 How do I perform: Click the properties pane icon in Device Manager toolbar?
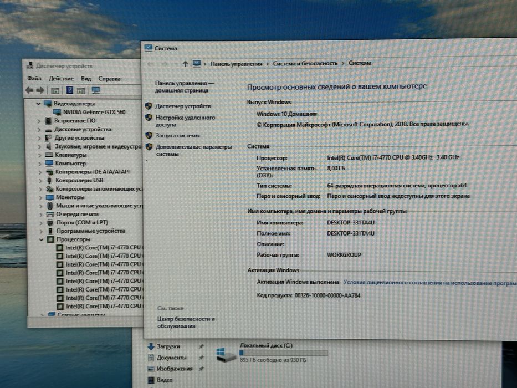point(55,90)
